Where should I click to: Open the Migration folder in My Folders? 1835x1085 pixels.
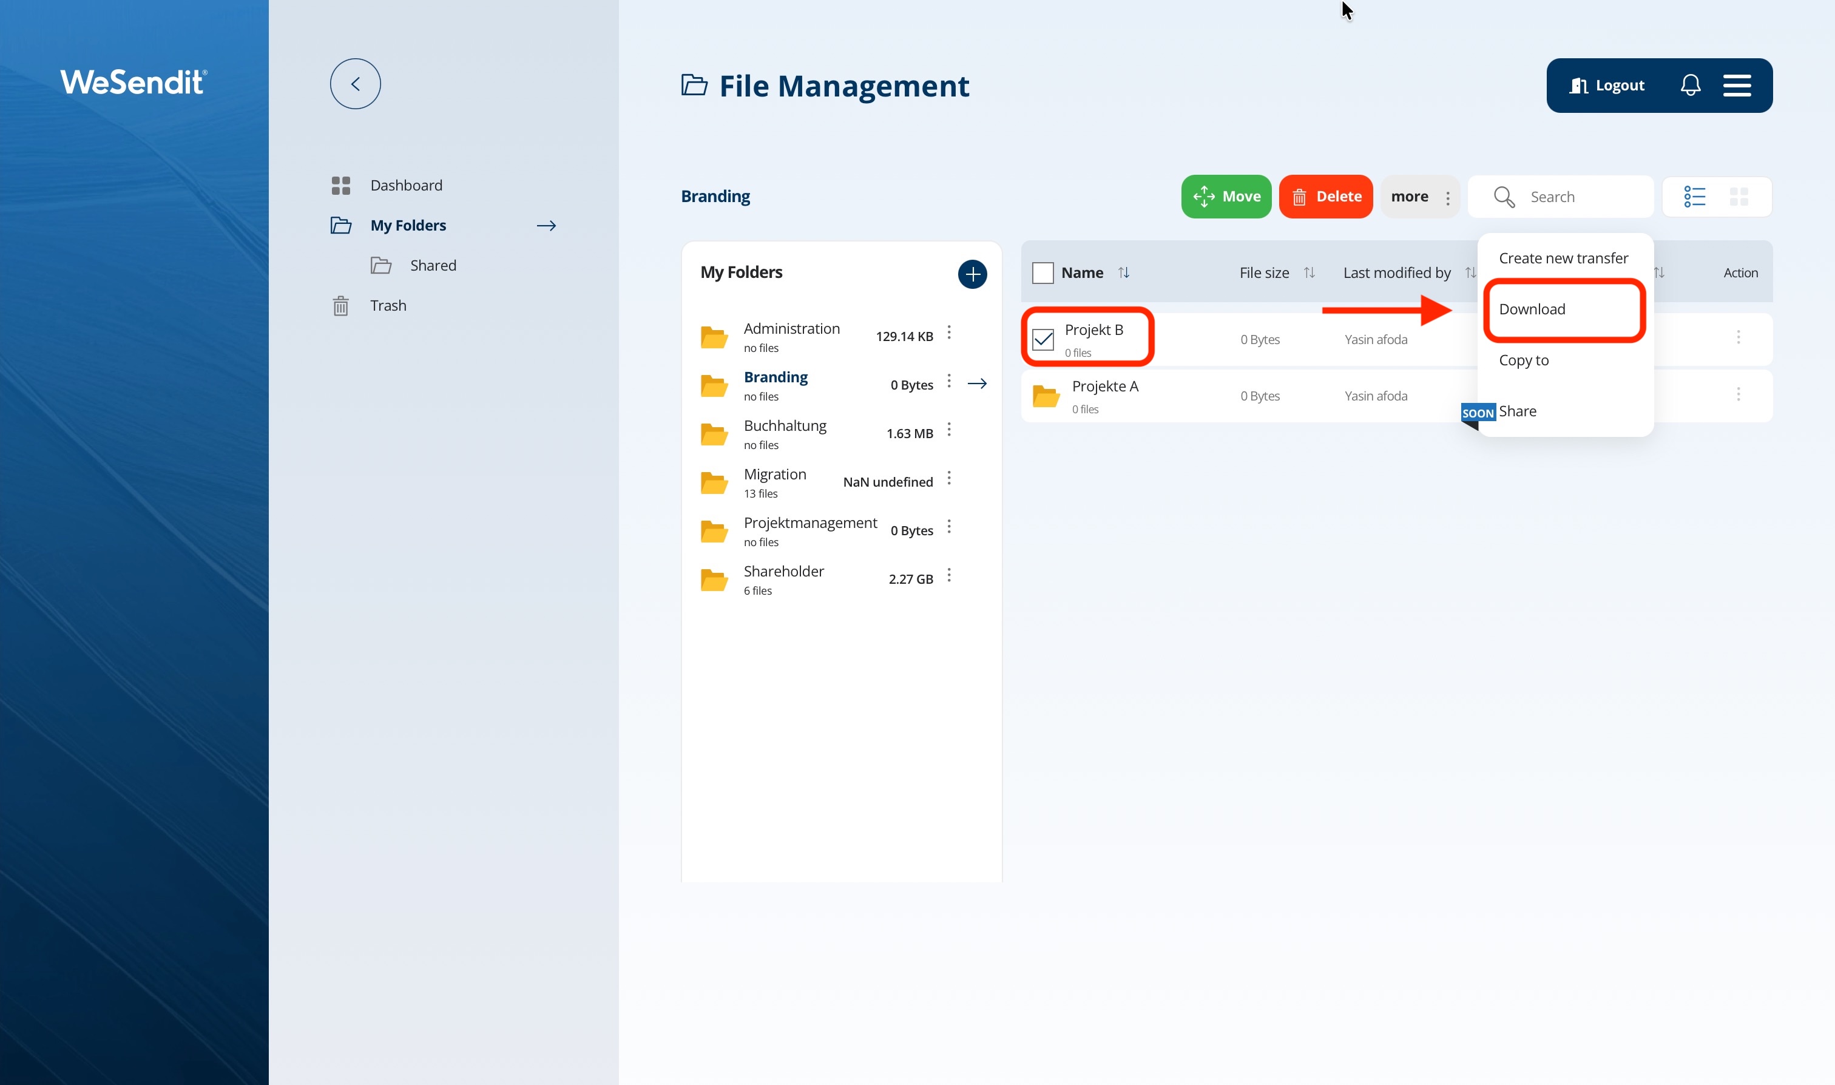774,475
